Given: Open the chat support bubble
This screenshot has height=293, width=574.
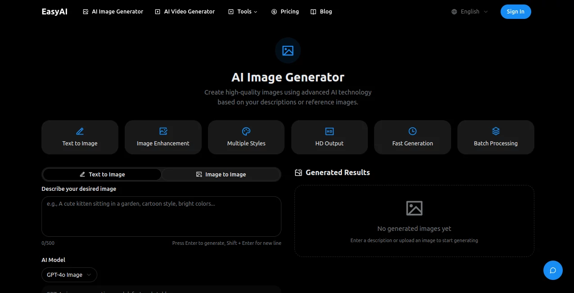Looking at the screenshot, I should pos(553,270).
